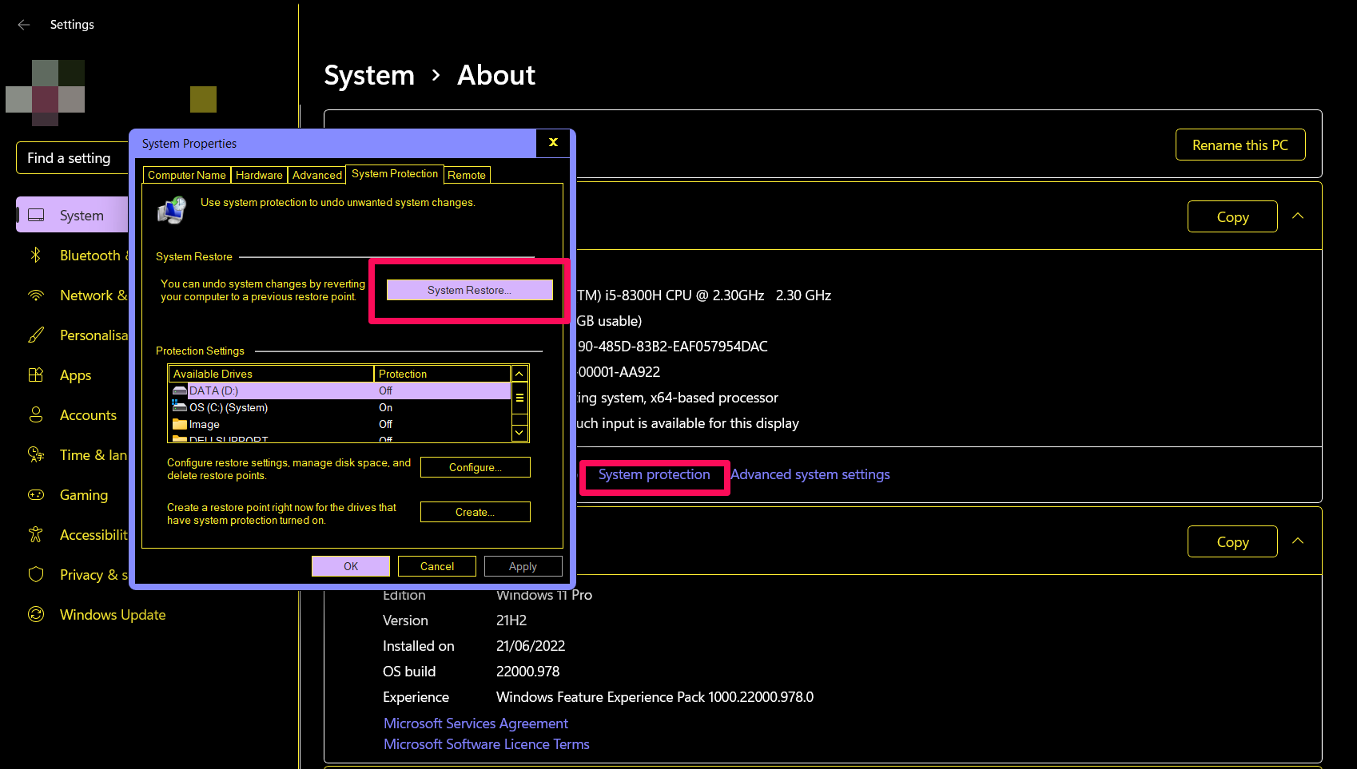Image resolution: width=1357 pixels, height=769 pixels.
Task: Click the Windows 11 Pro edition text
Action: point(544,596)
